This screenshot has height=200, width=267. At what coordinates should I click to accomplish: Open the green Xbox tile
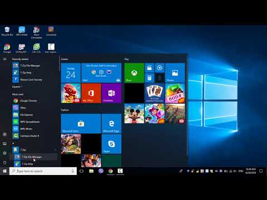[x=134, y=73]
